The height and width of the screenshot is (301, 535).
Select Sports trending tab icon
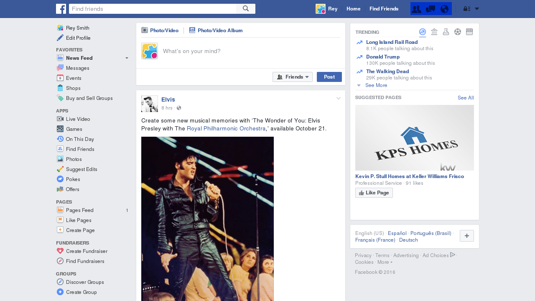tap(458, 32)
